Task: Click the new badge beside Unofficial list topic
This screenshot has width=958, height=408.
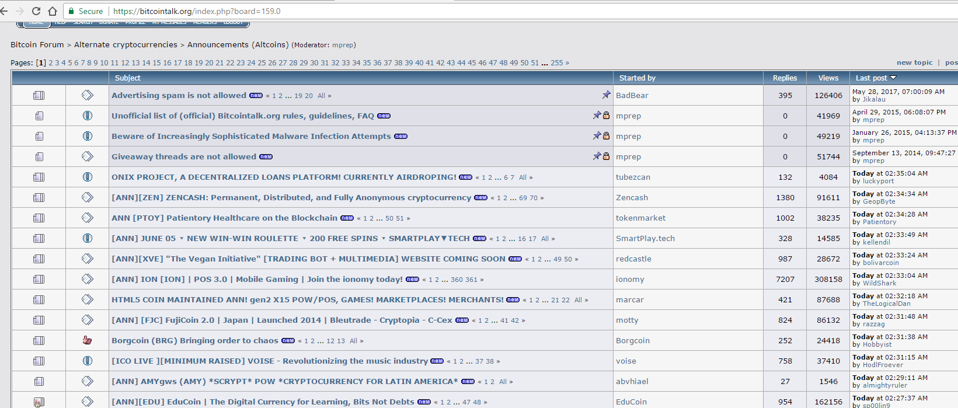Action: [x=384, y=116]
